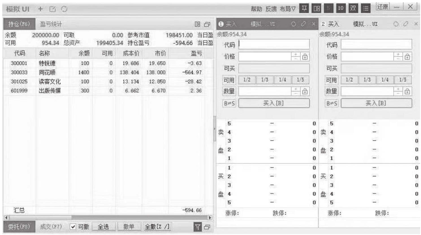This screenshot has height=235, width=421.
Task: Click 1/3 position button in panel 1
Action: 265,80
